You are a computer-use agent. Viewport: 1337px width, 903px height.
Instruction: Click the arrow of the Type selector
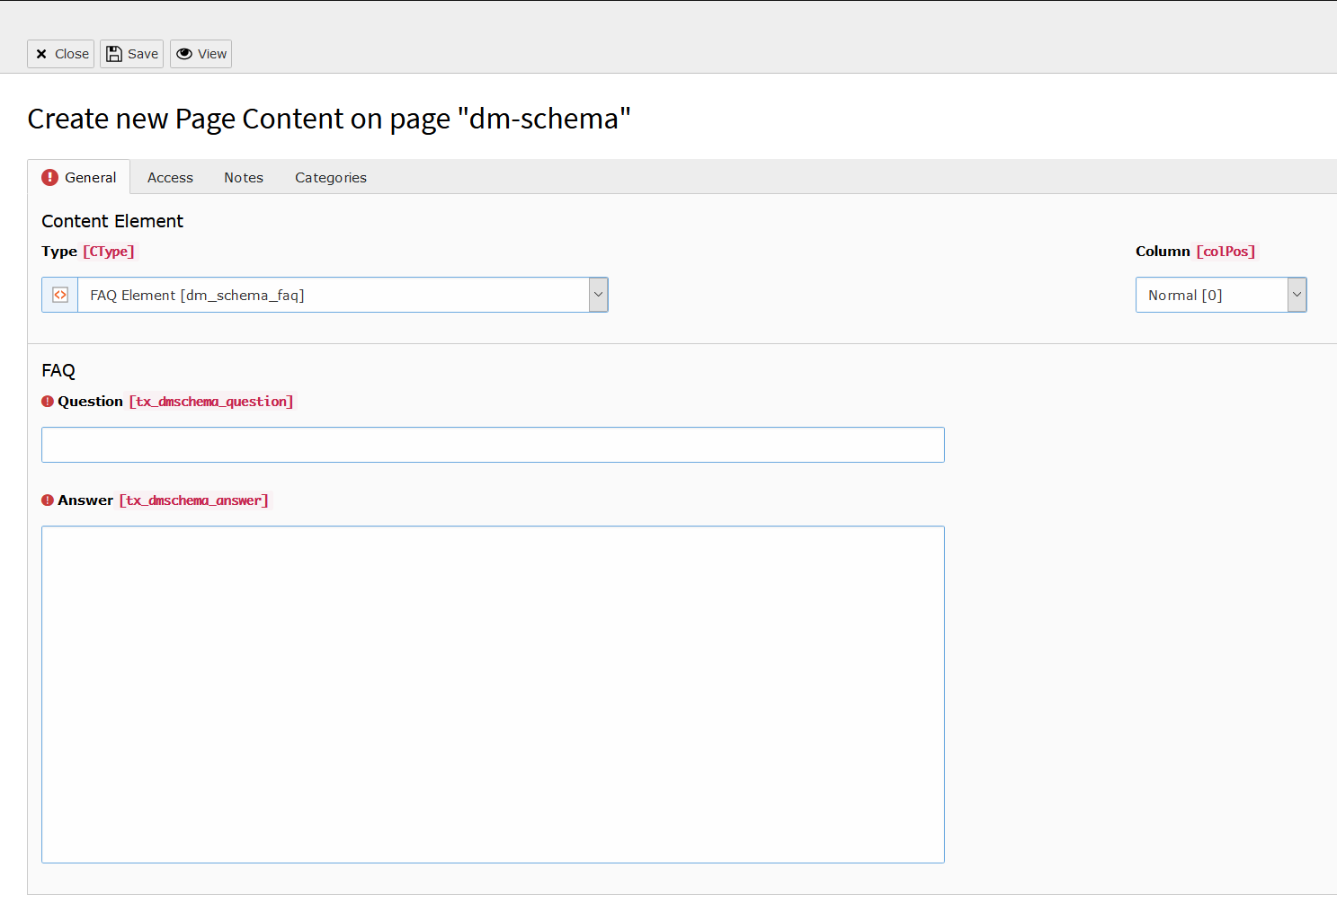tap(598, 295)
